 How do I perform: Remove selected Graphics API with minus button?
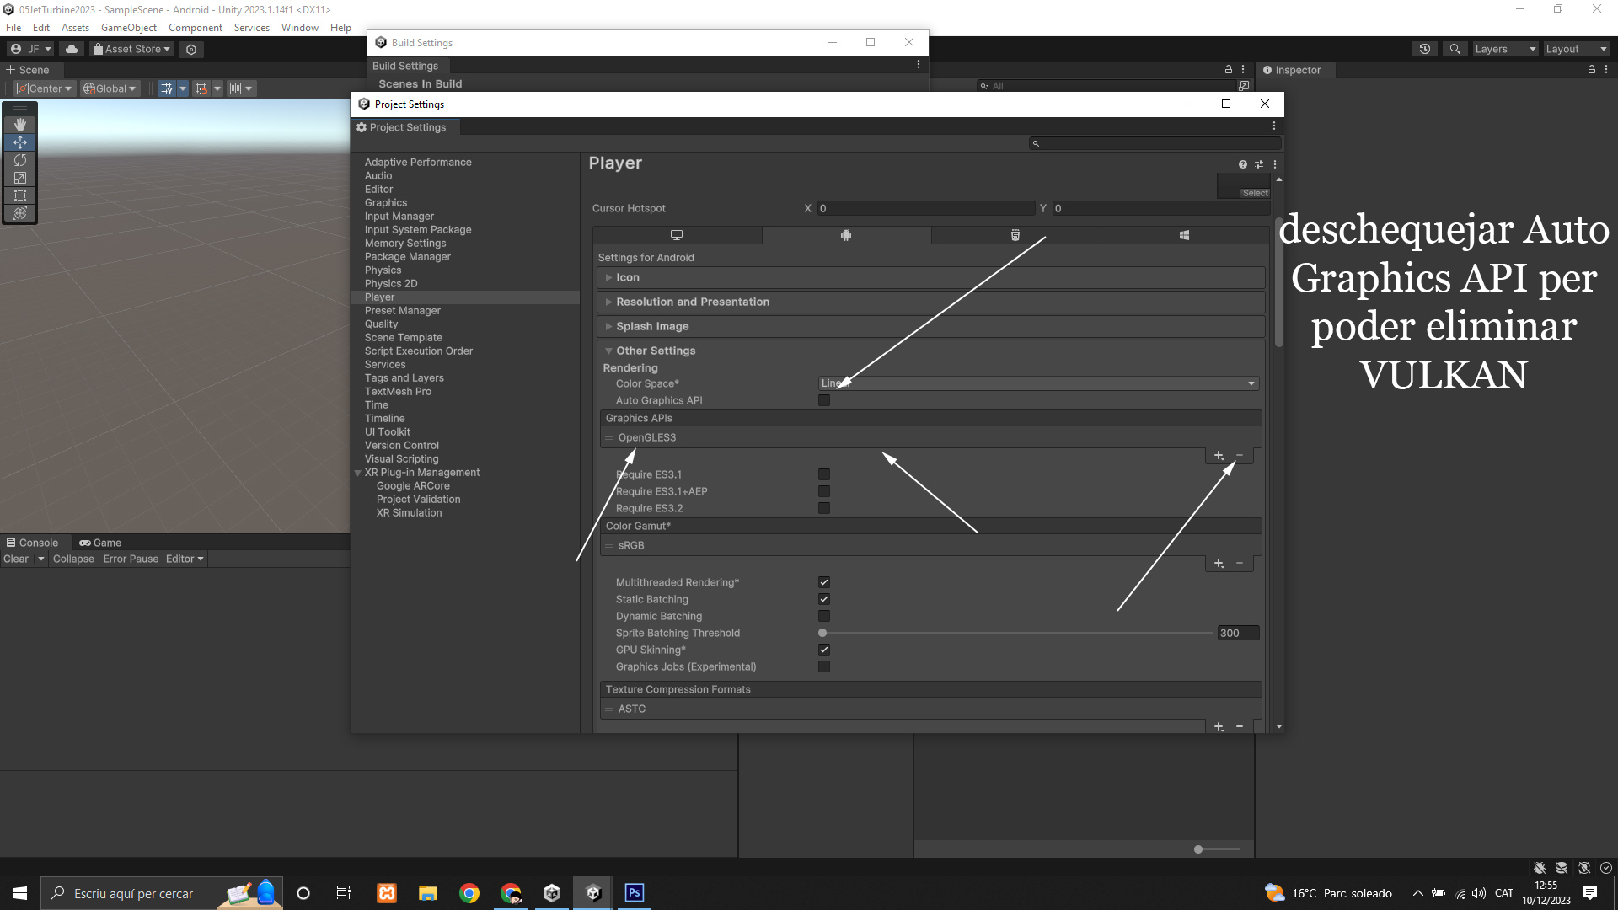(x=1240, y=456)
